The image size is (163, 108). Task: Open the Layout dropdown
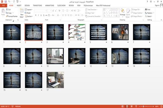(x=29, y=9)
